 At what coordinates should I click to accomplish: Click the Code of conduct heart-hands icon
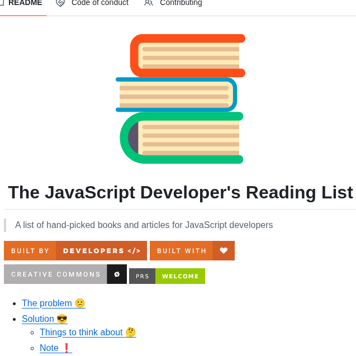(x=60, y=3)
